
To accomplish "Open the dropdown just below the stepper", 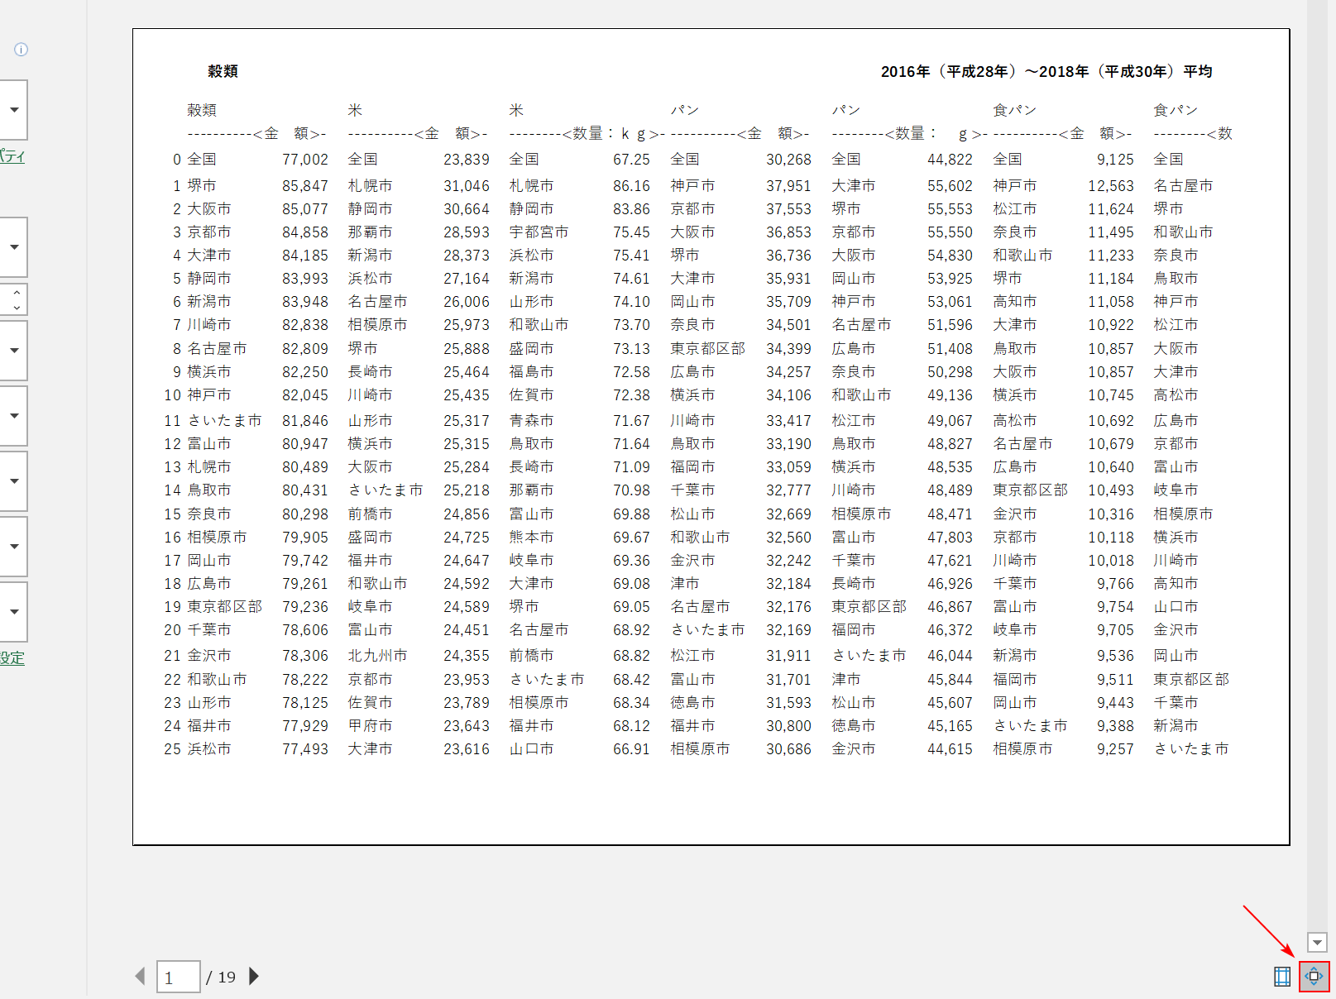I will pos(13,351).
